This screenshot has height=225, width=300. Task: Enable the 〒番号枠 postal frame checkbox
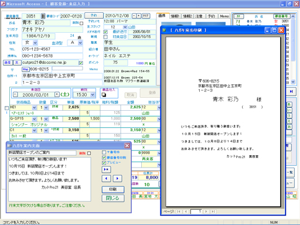pyautogui.click(x=104, y=152)
